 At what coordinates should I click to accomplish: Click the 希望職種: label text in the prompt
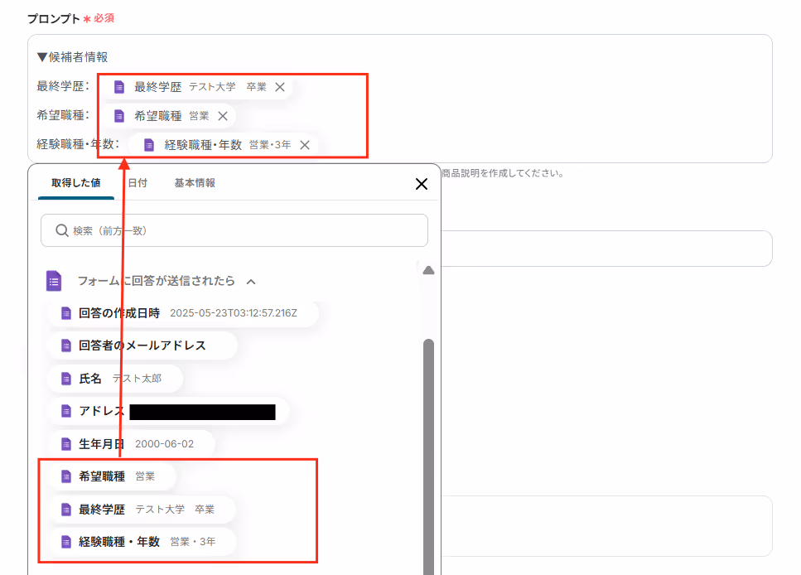(x=63, y=115)
